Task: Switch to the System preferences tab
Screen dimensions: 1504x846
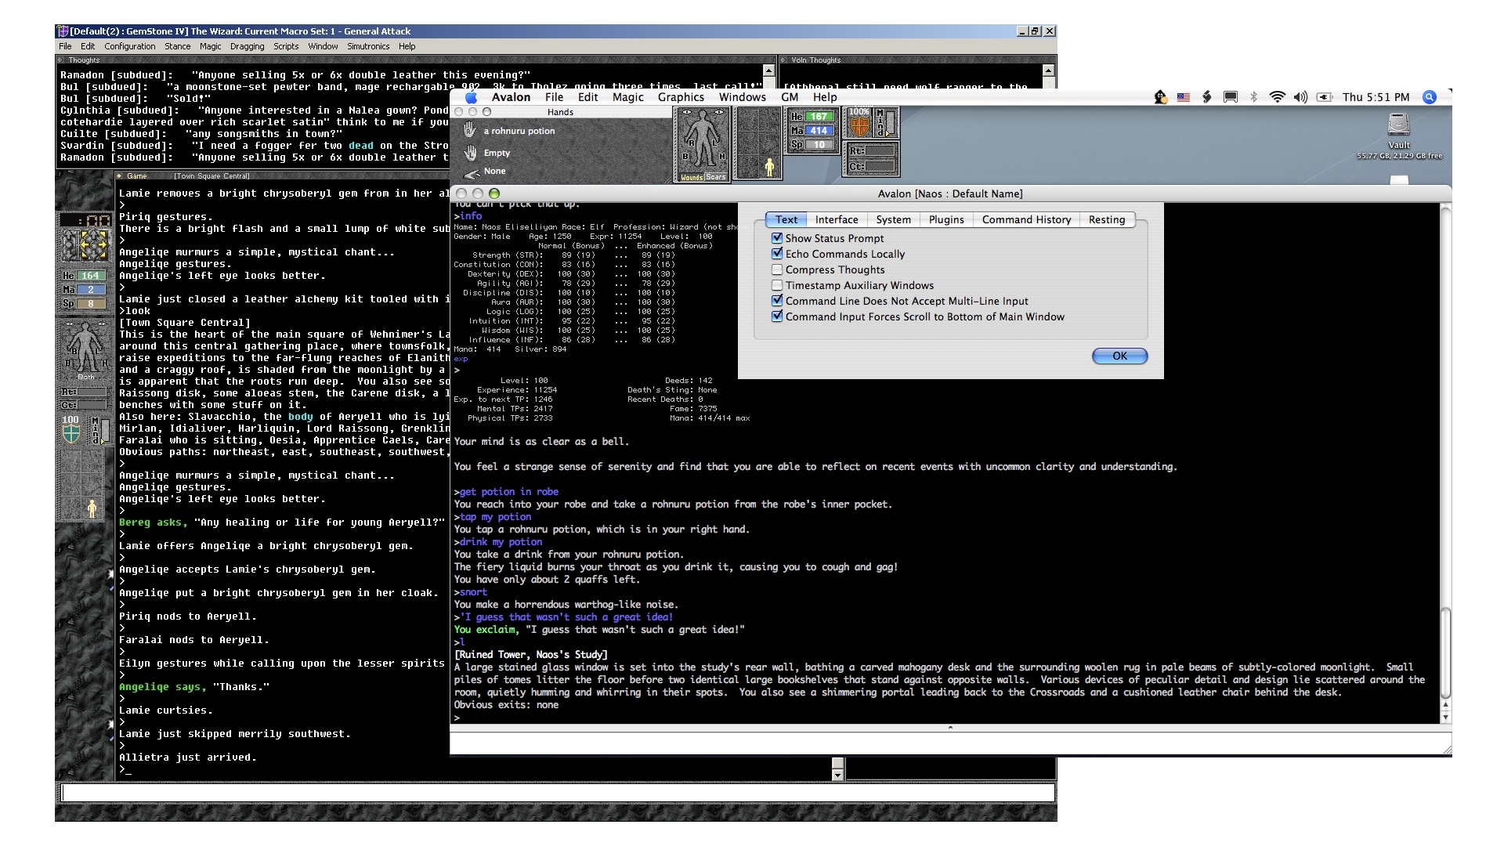Action: 893,219
